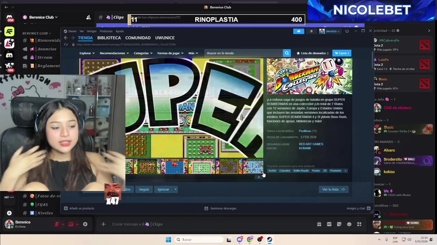Image resolution: width=437 pixels, height=245 pixels.
Task: Open Discord from the Windows taskbar
Action: click(240, 240)
